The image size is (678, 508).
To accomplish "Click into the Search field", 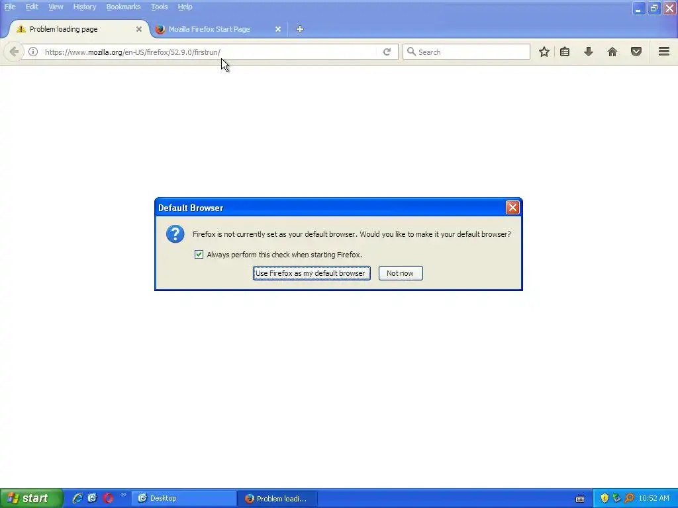I will click(x=466, y=52).
